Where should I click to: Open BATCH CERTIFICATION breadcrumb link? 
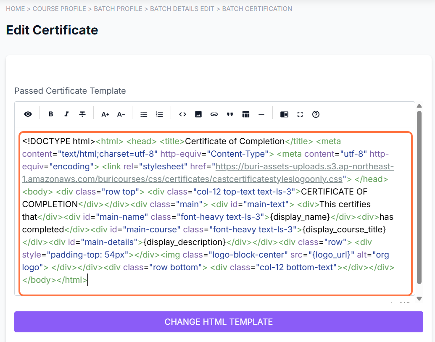click(x=257, y=9)
